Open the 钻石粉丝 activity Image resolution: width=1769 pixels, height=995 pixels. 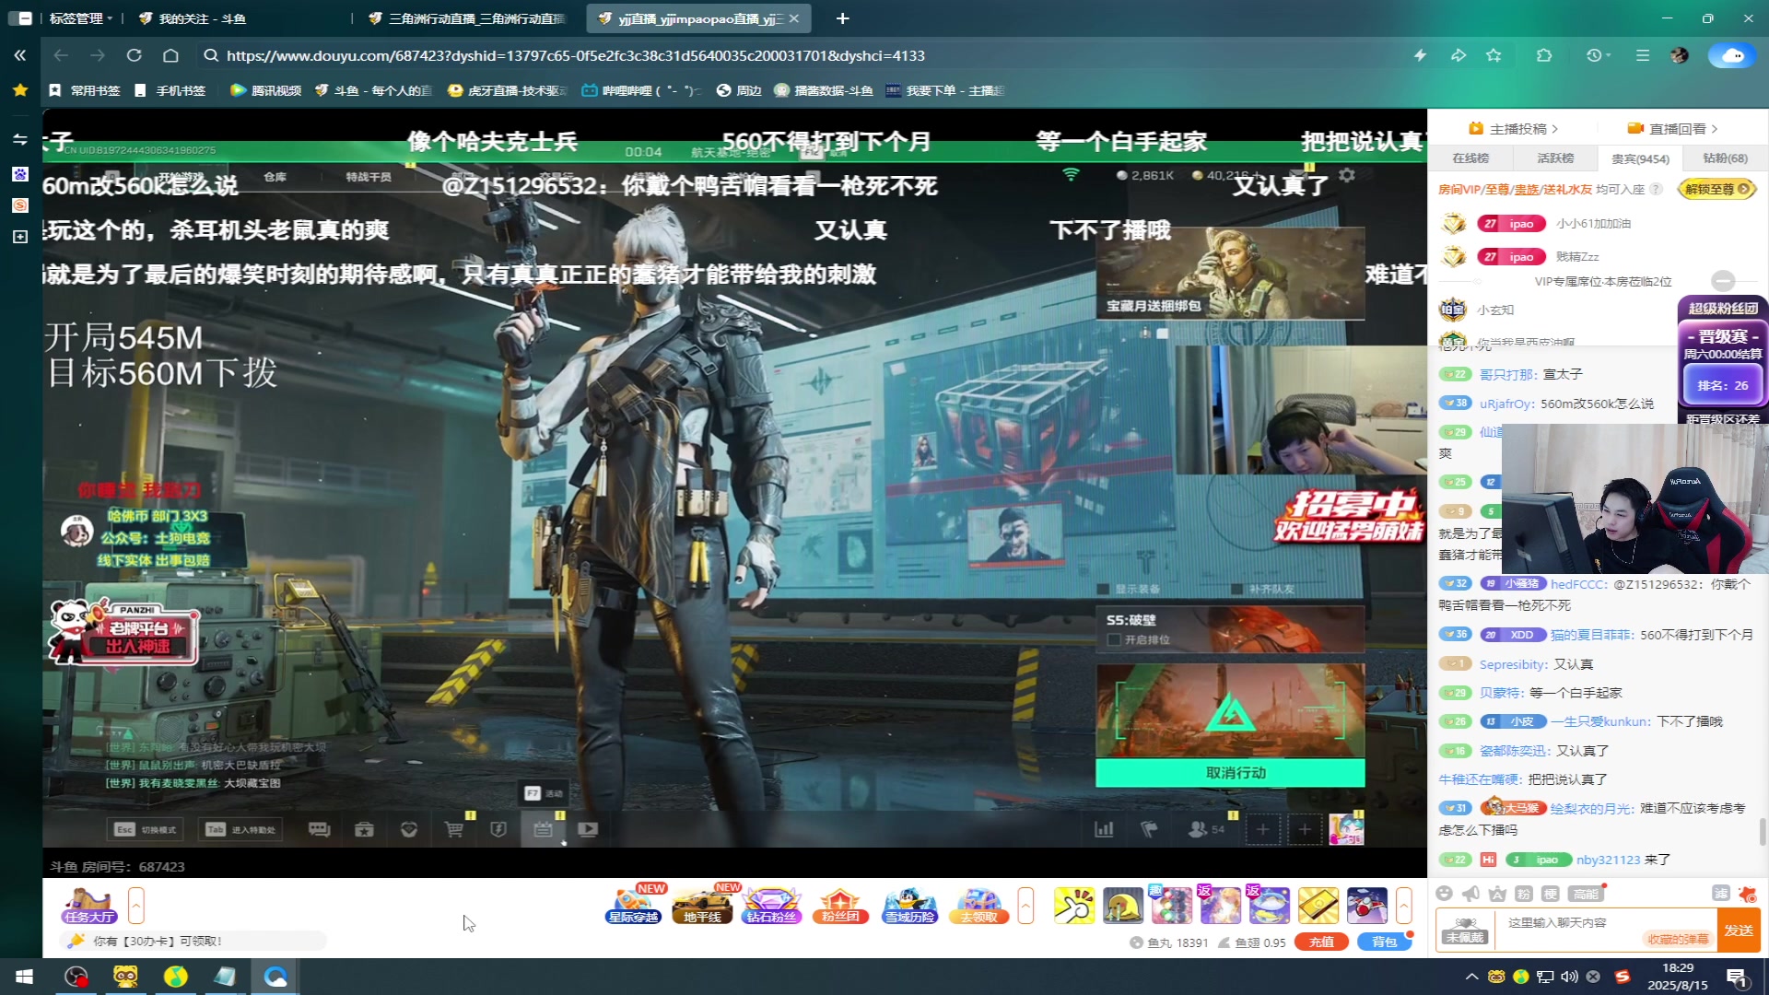point(772,906)
